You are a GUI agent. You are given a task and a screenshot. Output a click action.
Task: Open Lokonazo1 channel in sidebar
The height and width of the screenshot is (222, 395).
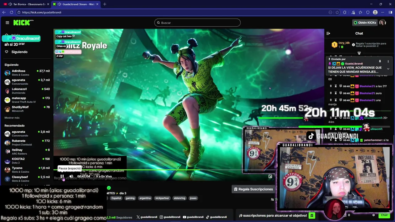coord(27,91)
